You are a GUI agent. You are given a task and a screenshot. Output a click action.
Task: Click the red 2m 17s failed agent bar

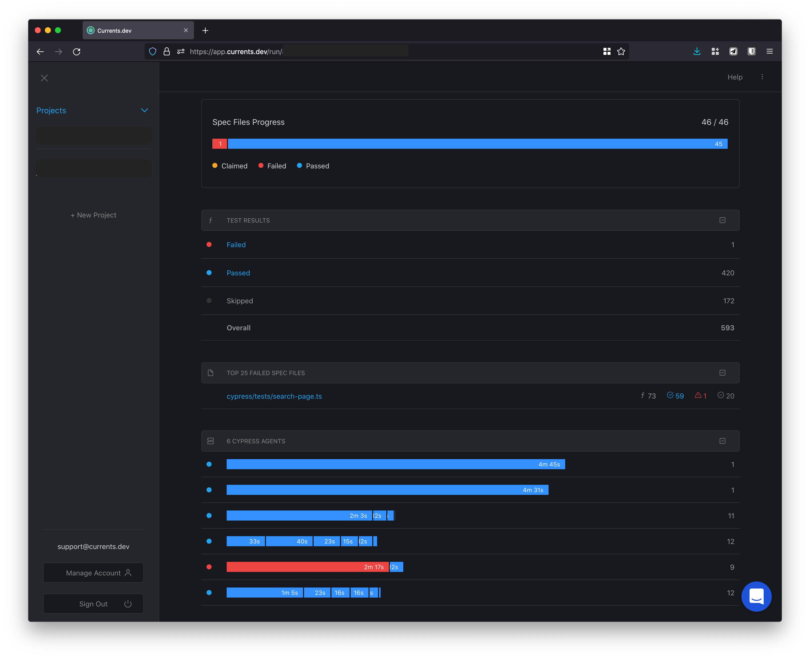click(x=307, y=567)
